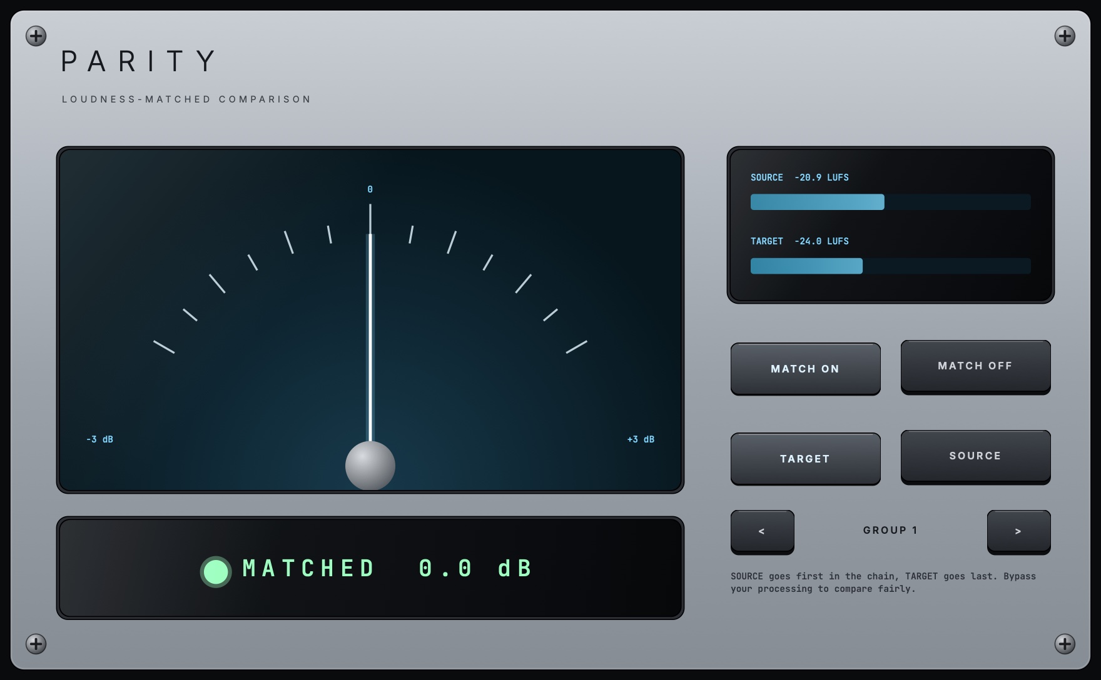This screenshot has width=1101, height=680.
Task: Click the SOURCE loudness level bar
Action: 890,202
